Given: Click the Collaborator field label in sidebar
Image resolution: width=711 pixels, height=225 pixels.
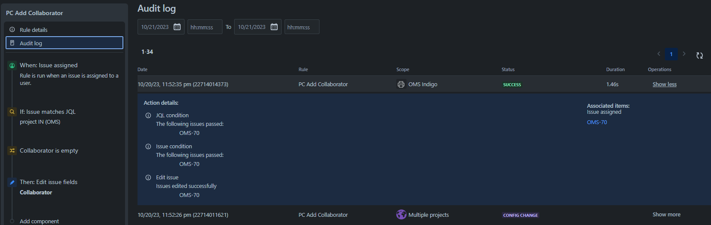Looking at the screenshot, I should point(36,193).
